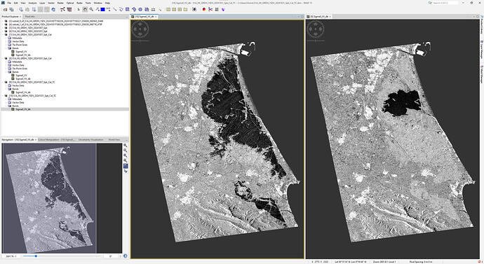Collapse product [7] Spk_Cal in Product Explorer

point(3,34)
